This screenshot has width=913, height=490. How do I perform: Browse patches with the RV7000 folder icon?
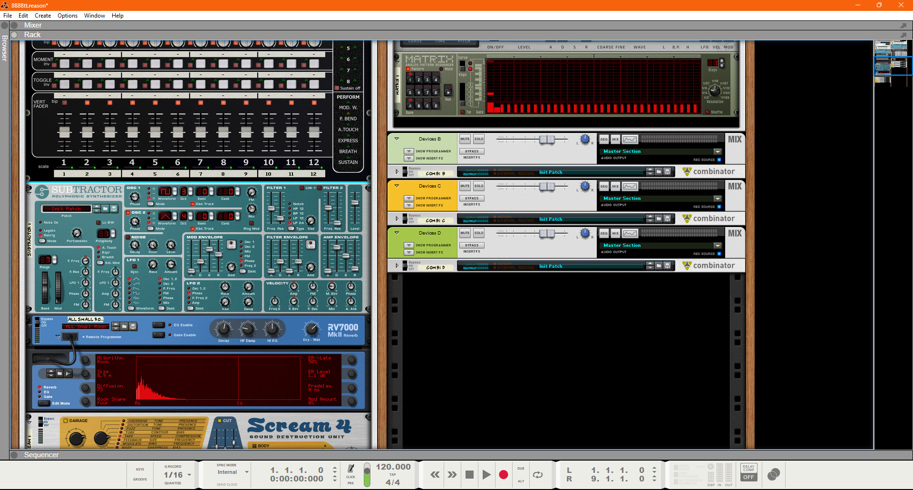(125, 326)
